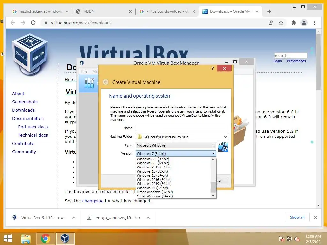Click Chrome's back navigation arrow

[13, 23]
